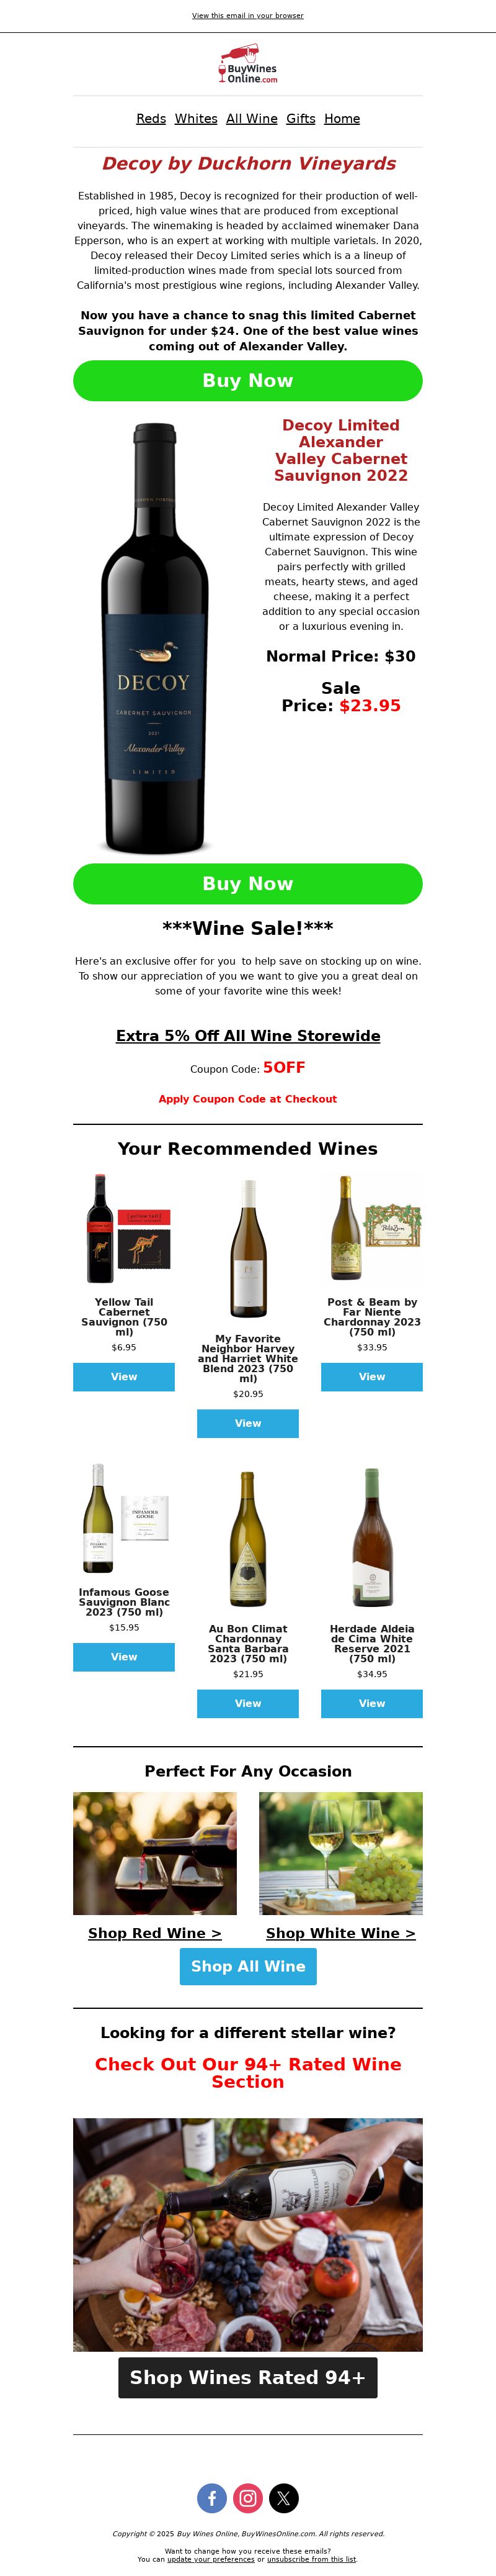Viewport: 496px width, 2576px height.
Task: Click View under Post & Beam Chardonnay
Action: click(x=371, y=1376)
